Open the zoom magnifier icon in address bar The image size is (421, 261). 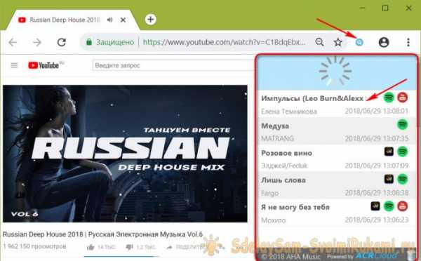[319, 42]
